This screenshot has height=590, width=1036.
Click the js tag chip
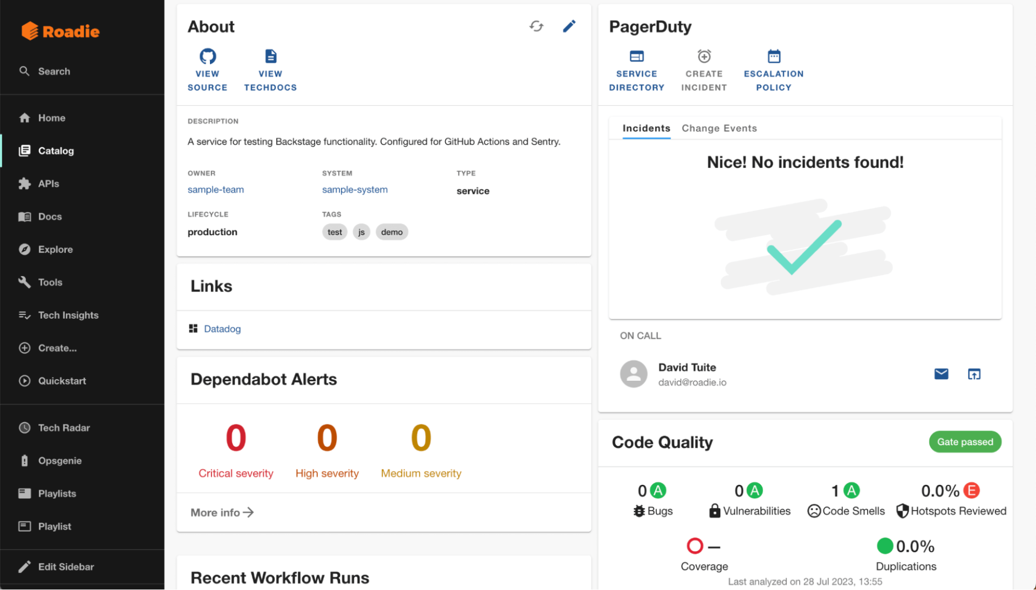click(362, 232)
